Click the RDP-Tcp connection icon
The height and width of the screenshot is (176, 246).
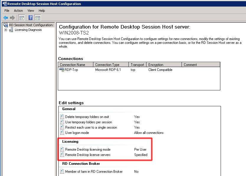pos(61,70)
